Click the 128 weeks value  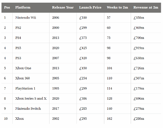point(110,99)
